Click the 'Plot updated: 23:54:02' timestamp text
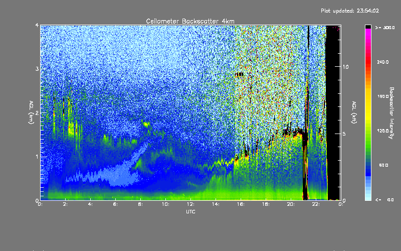 pyautogui.click(x=350, y=11)
